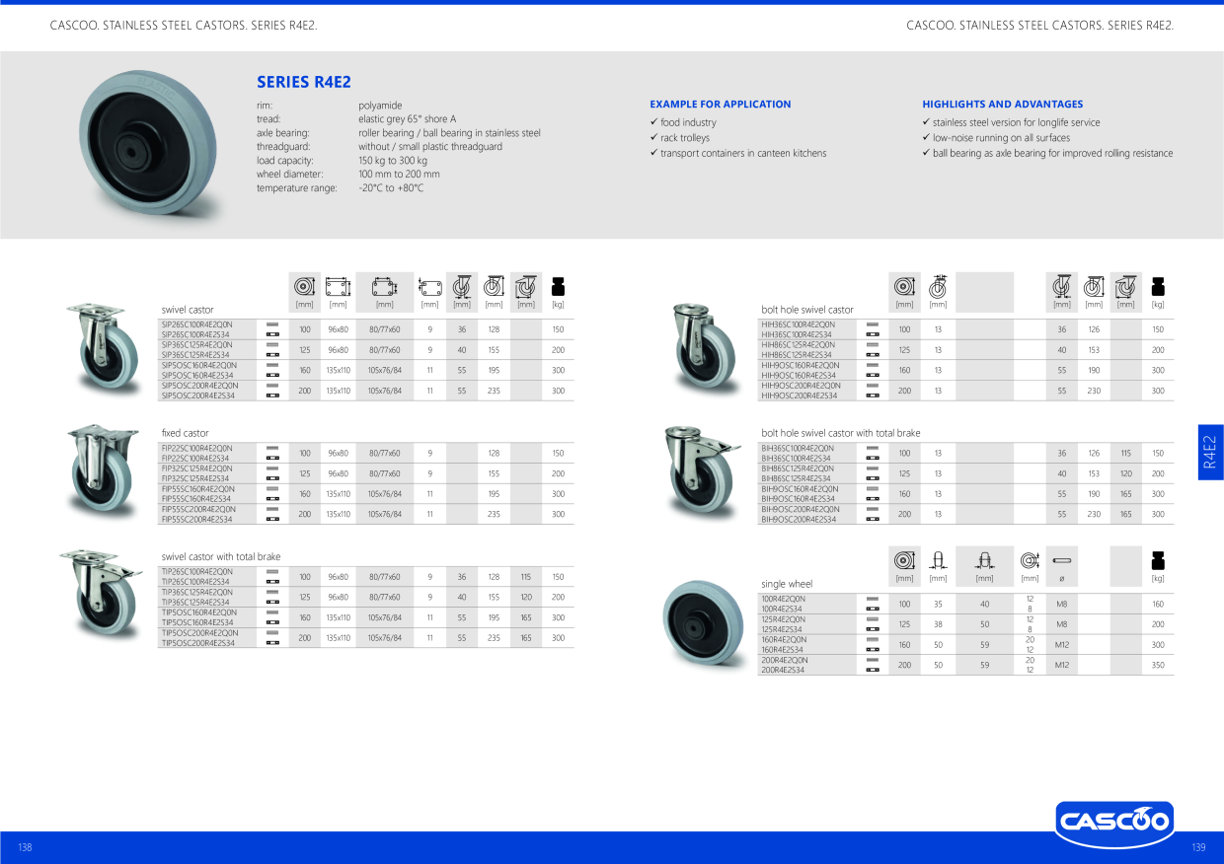Click the axle bore icon above the single wheel table
The width and height of the screenshot is (1224, 864).
click(x=1030, y=561)
